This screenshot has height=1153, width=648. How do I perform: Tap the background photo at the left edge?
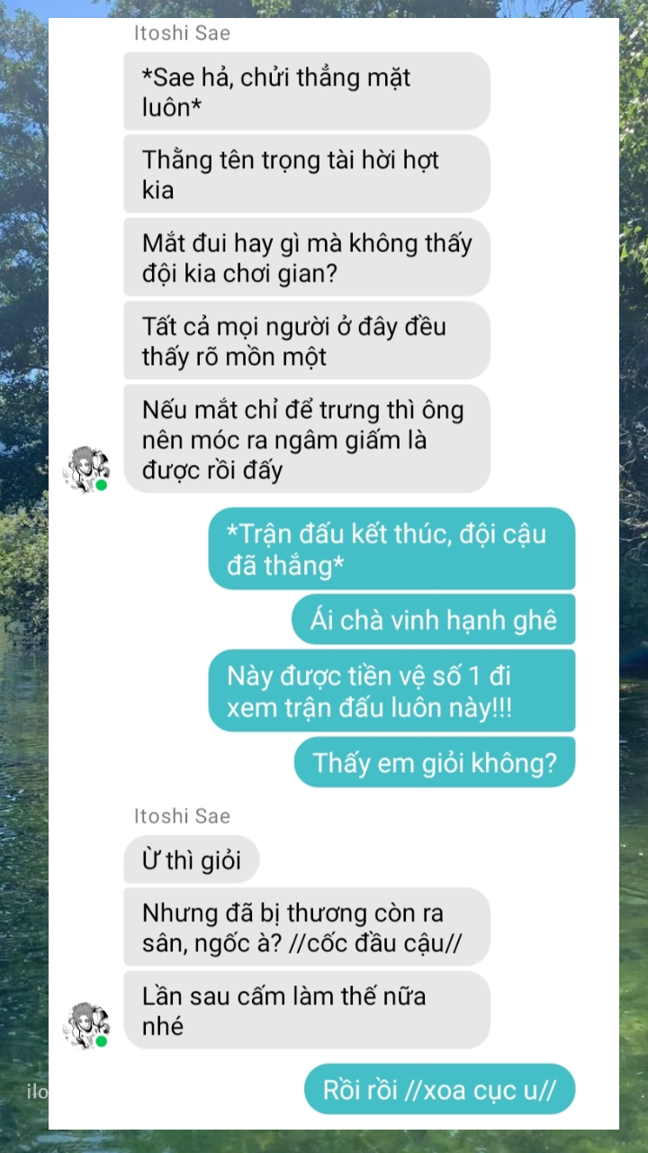pos(23,576)
